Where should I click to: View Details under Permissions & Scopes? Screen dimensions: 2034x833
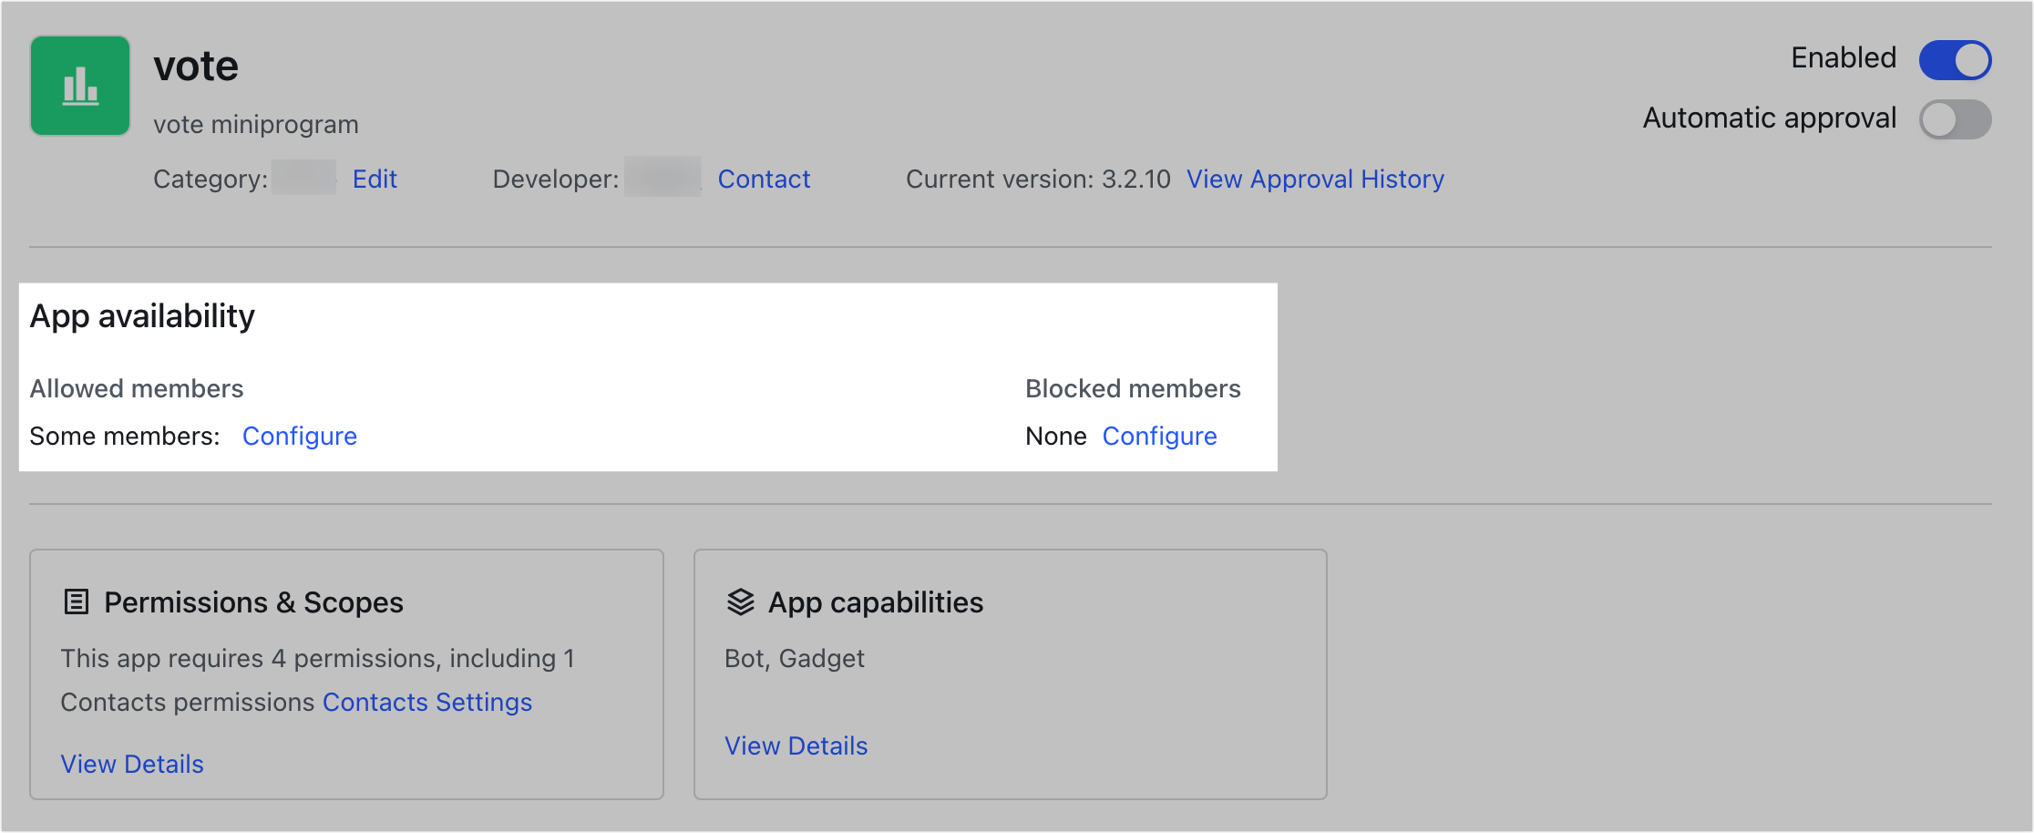131,764
